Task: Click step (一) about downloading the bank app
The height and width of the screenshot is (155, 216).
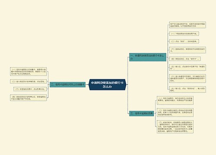Action: click(x=184, y=34)
